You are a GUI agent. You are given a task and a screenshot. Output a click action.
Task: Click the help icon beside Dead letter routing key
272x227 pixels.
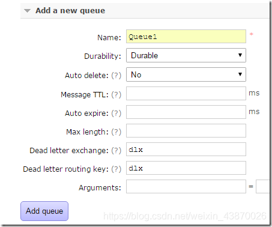116,169
